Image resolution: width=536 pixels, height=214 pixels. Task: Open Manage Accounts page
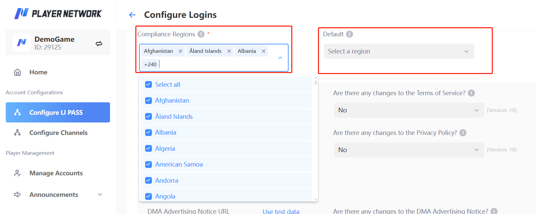pos(56,173)
